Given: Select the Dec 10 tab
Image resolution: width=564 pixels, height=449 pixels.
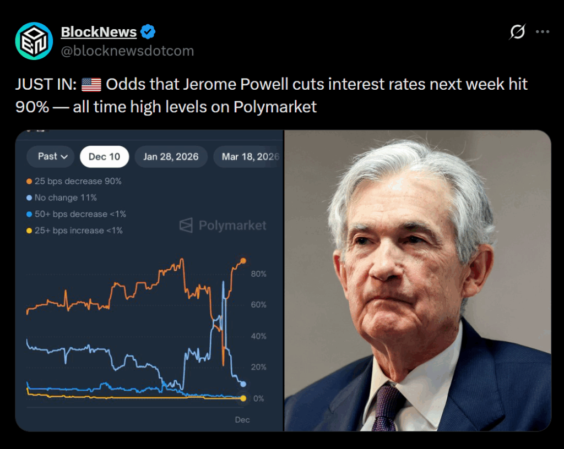Looking at the screenshot, I should pyautogui.click(x=104, y=157).
